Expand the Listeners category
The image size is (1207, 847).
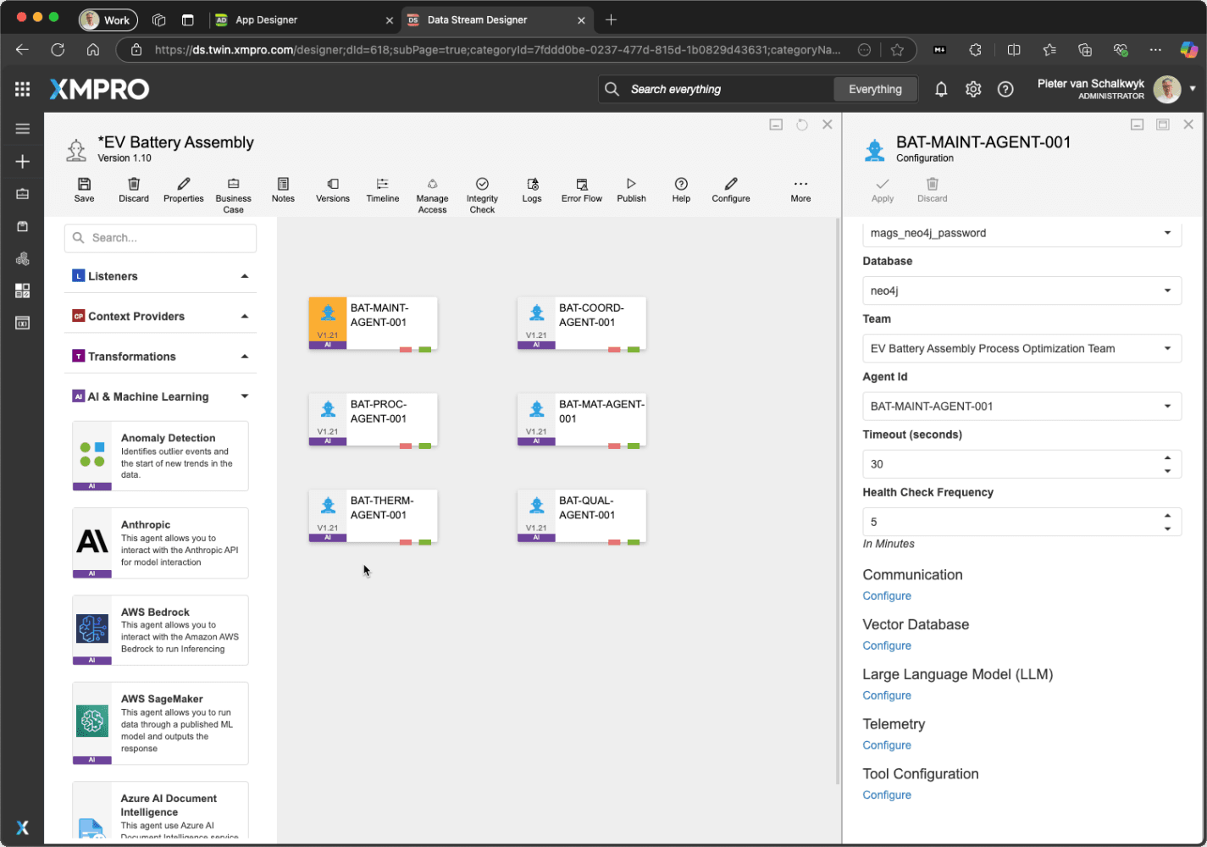[245, 276]
